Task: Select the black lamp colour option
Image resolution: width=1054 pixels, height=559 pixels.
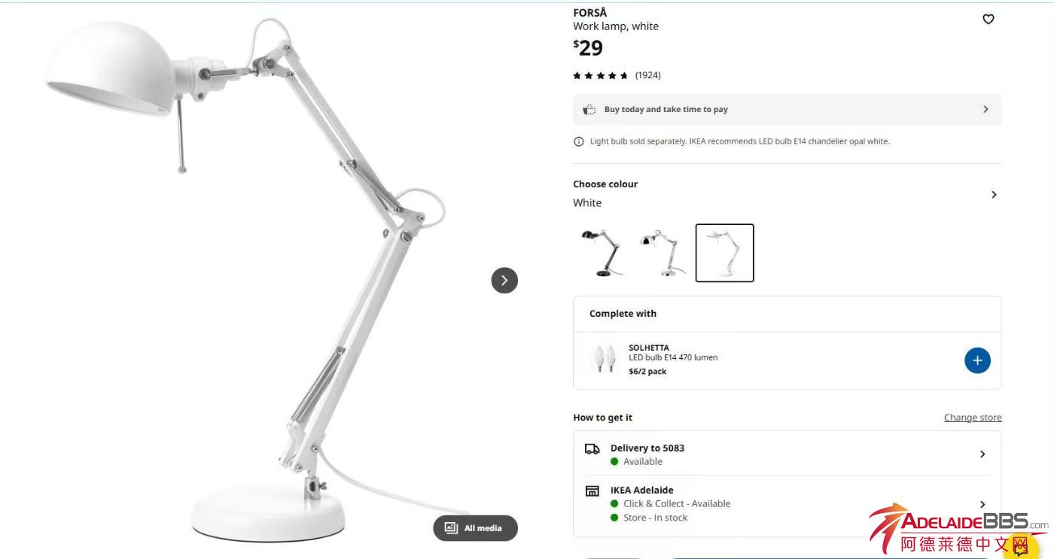Action: [x=602, y=253]
